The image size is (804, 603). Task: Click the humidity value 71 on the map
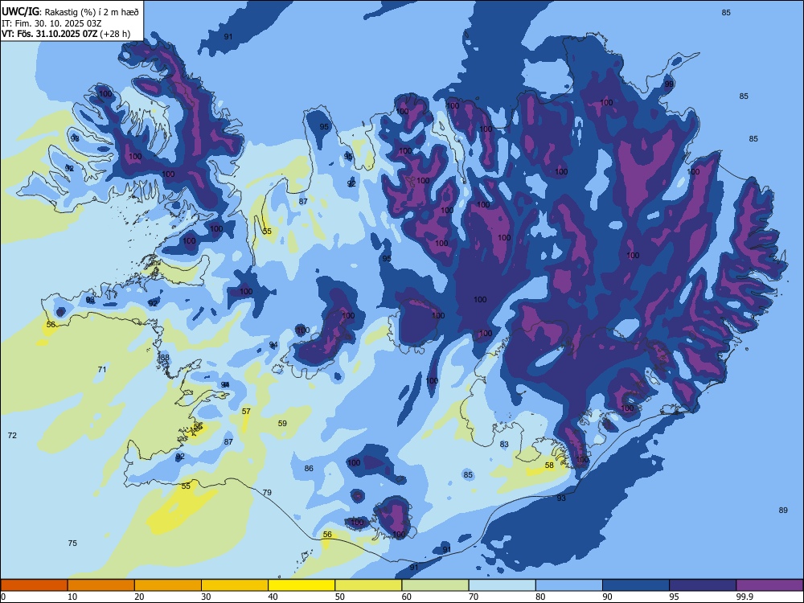[102, 369]
